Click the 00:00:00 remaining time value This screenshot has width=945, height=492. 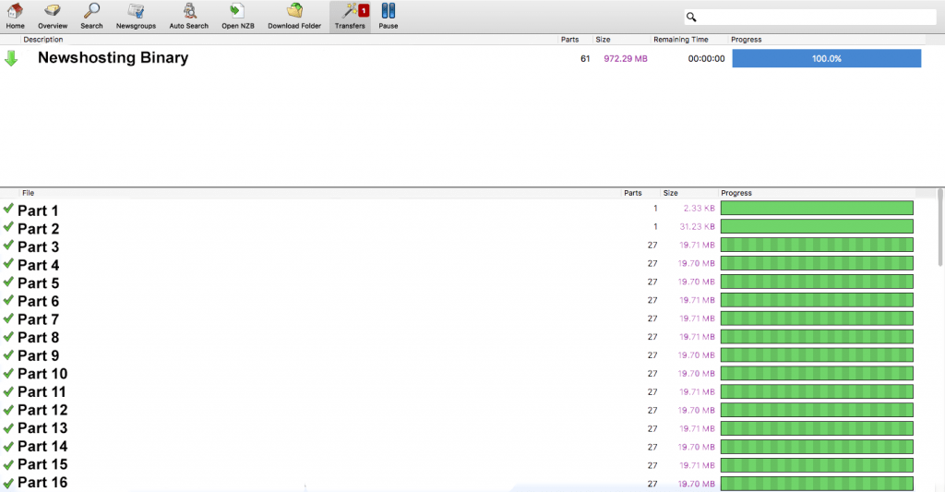tap(706, 58)
